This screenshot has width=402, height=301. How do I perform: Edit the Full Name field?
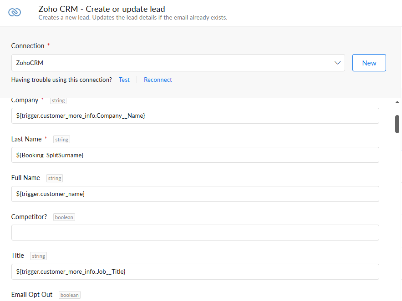(195, 194)
